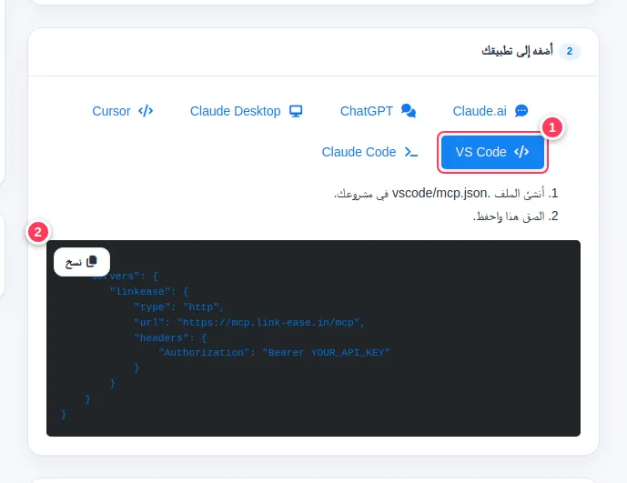Viewport: 627px width, 483px height.
Task: Click the terminal prompt icon beside Claude Code
Action: (411, 152)
